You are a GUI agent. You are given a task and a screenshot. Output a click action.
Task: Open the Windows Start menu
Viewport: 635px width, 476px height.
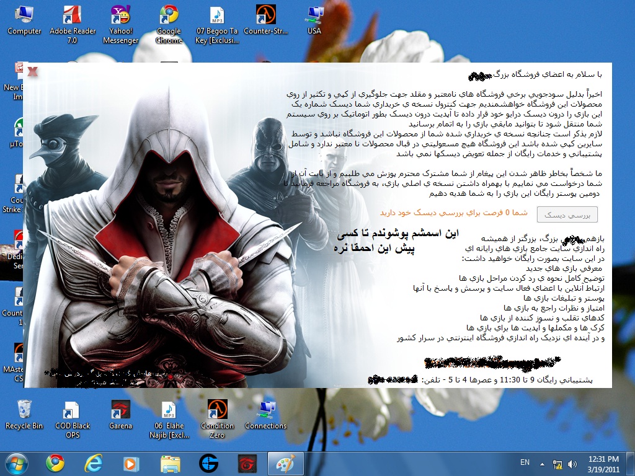[17, 464]
